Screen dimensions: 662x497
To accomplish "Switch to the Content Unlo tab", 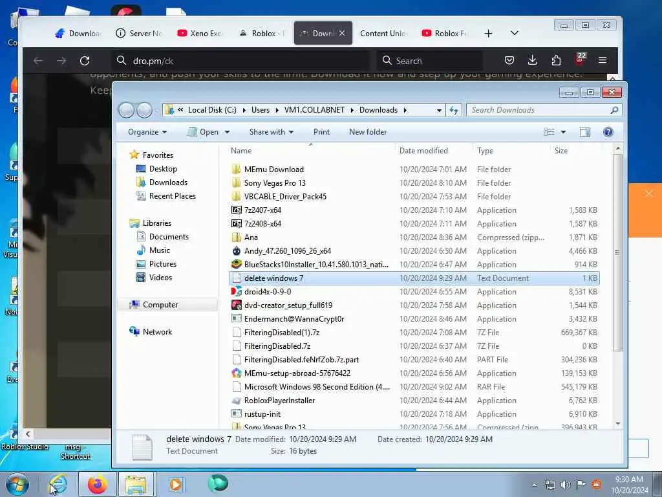I will coord(384,33).
